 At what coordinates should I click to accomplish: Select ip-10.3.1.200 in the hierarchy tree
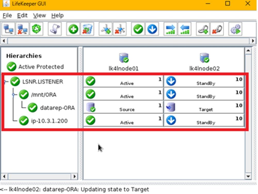tap(49, 121)
